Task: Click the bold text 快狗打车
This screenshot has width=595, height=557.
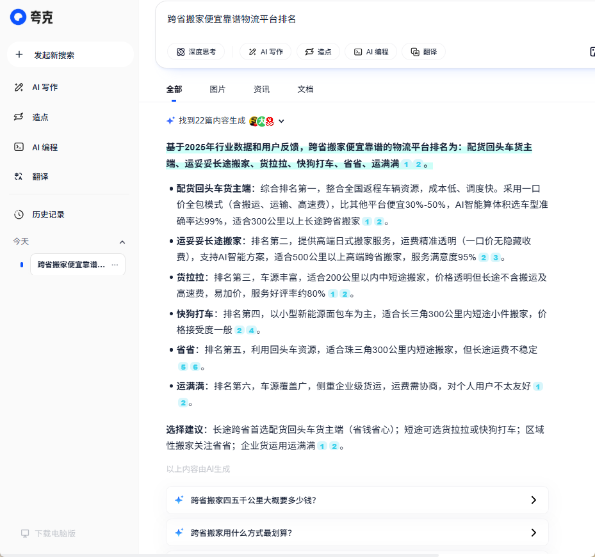Action: 195,314
